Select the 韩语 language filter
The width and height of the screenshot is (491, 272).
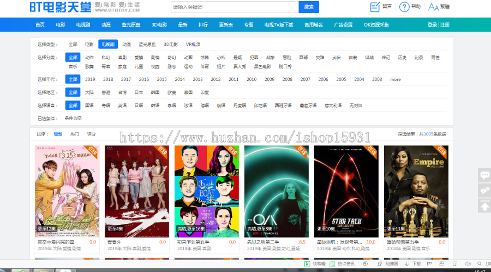tap(155, 105)
